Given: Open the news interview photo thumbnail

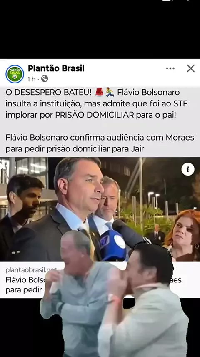Looking at the screenshot, I should coord(100,209).
